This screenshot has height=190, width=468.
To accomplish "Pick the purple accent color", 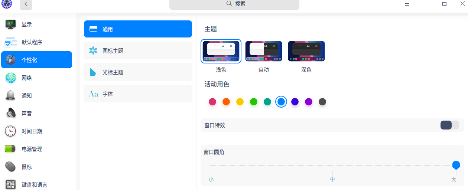I will tap(309, 102).
